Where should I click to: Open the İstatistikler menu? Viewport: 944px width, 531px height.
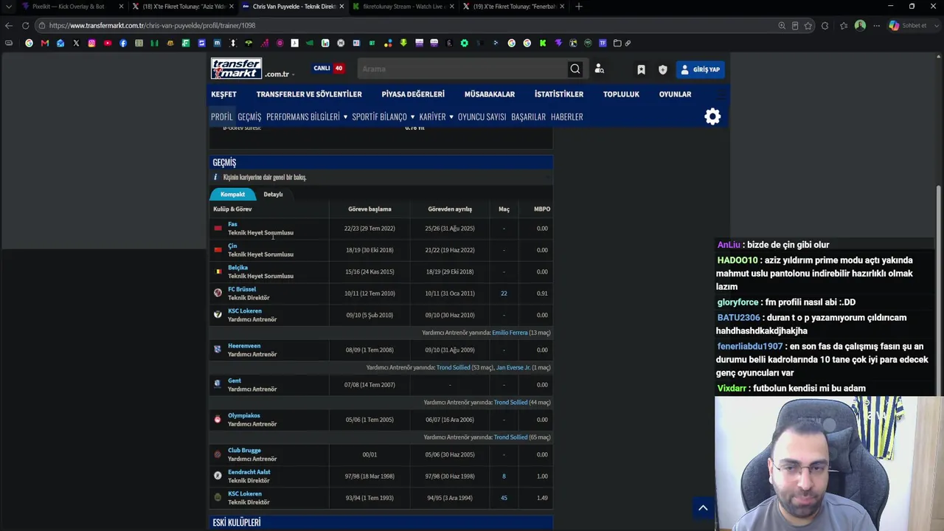(559, 94)
